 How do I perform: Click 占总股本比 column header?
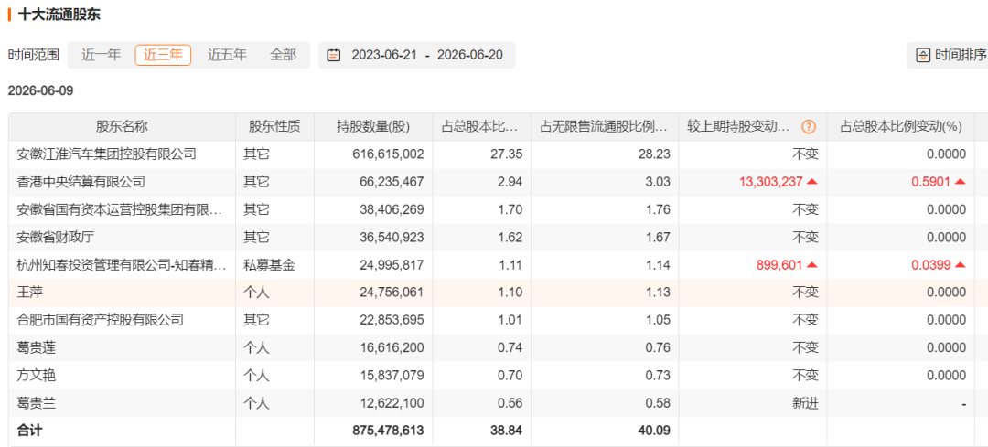(x=481, y=126)
